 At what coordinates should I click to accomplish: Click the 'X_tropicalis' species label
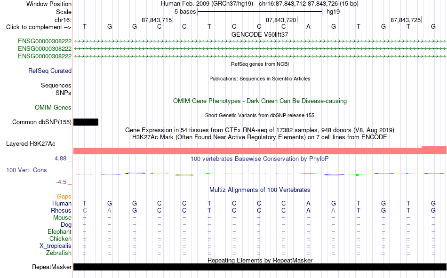56,246
